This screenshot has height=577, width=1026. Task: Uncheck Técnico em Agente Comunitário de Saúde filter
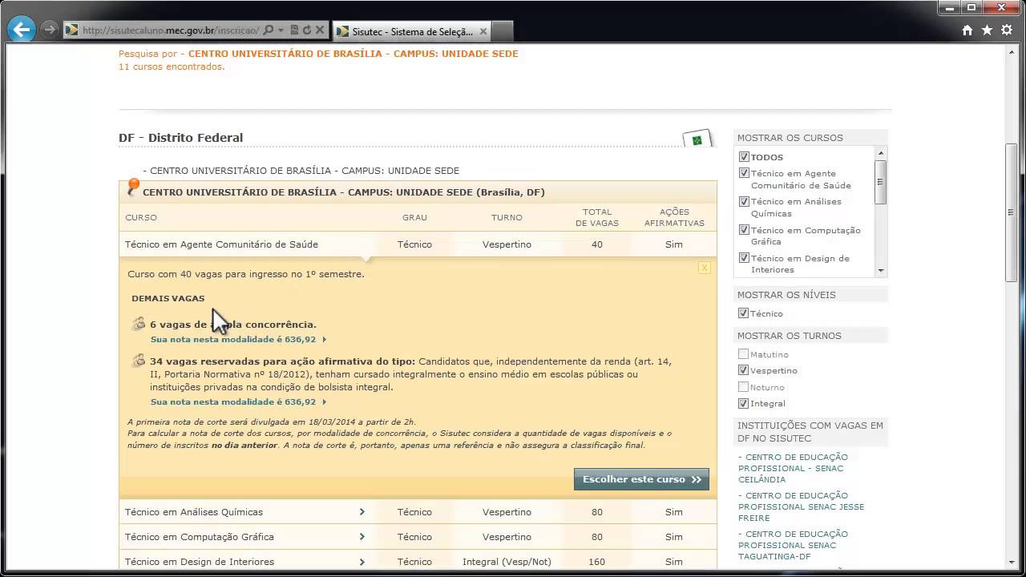tap(744, 173)
